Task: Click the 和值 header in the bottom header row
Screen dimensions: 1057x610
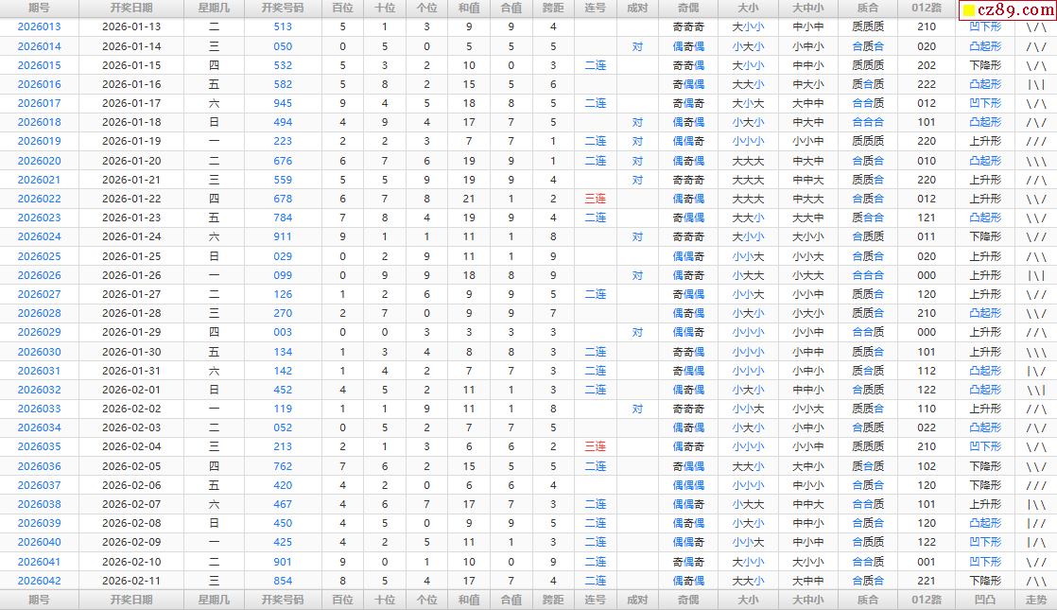Action: tap(469, 600)
